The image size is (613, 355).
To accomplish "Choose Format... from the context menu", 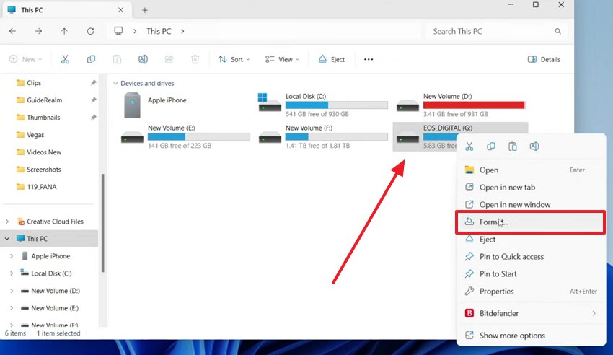I will click(x=531, y=222).
